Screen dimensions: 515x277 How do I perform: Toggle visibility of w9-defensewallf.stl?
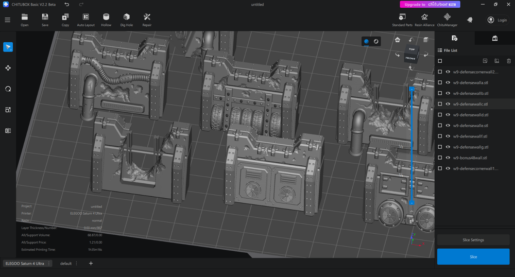[448, 136]
